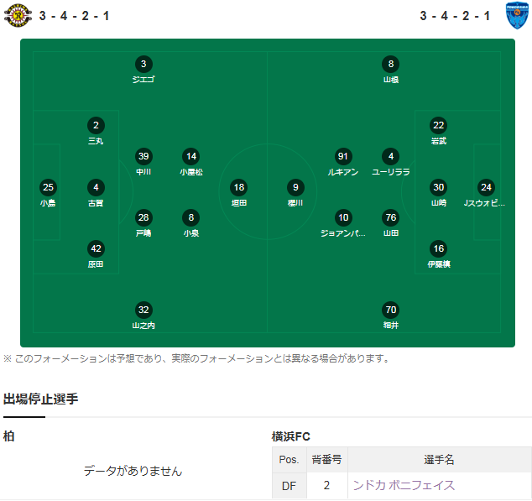Click the number 32 wingback marker

coord(143,309)
